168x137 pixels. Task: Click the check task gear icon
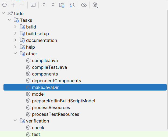click(28, 128)
